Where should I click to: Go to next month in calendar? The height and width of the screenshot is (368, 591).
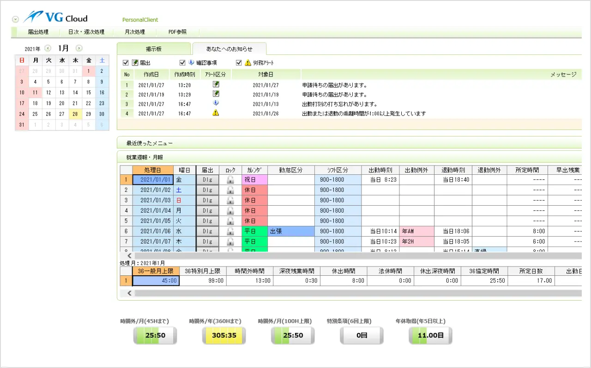(79, 48)
